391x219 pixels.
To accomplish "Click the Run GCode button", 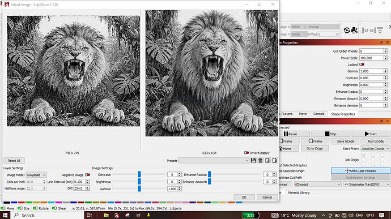I will coord(376,141).
